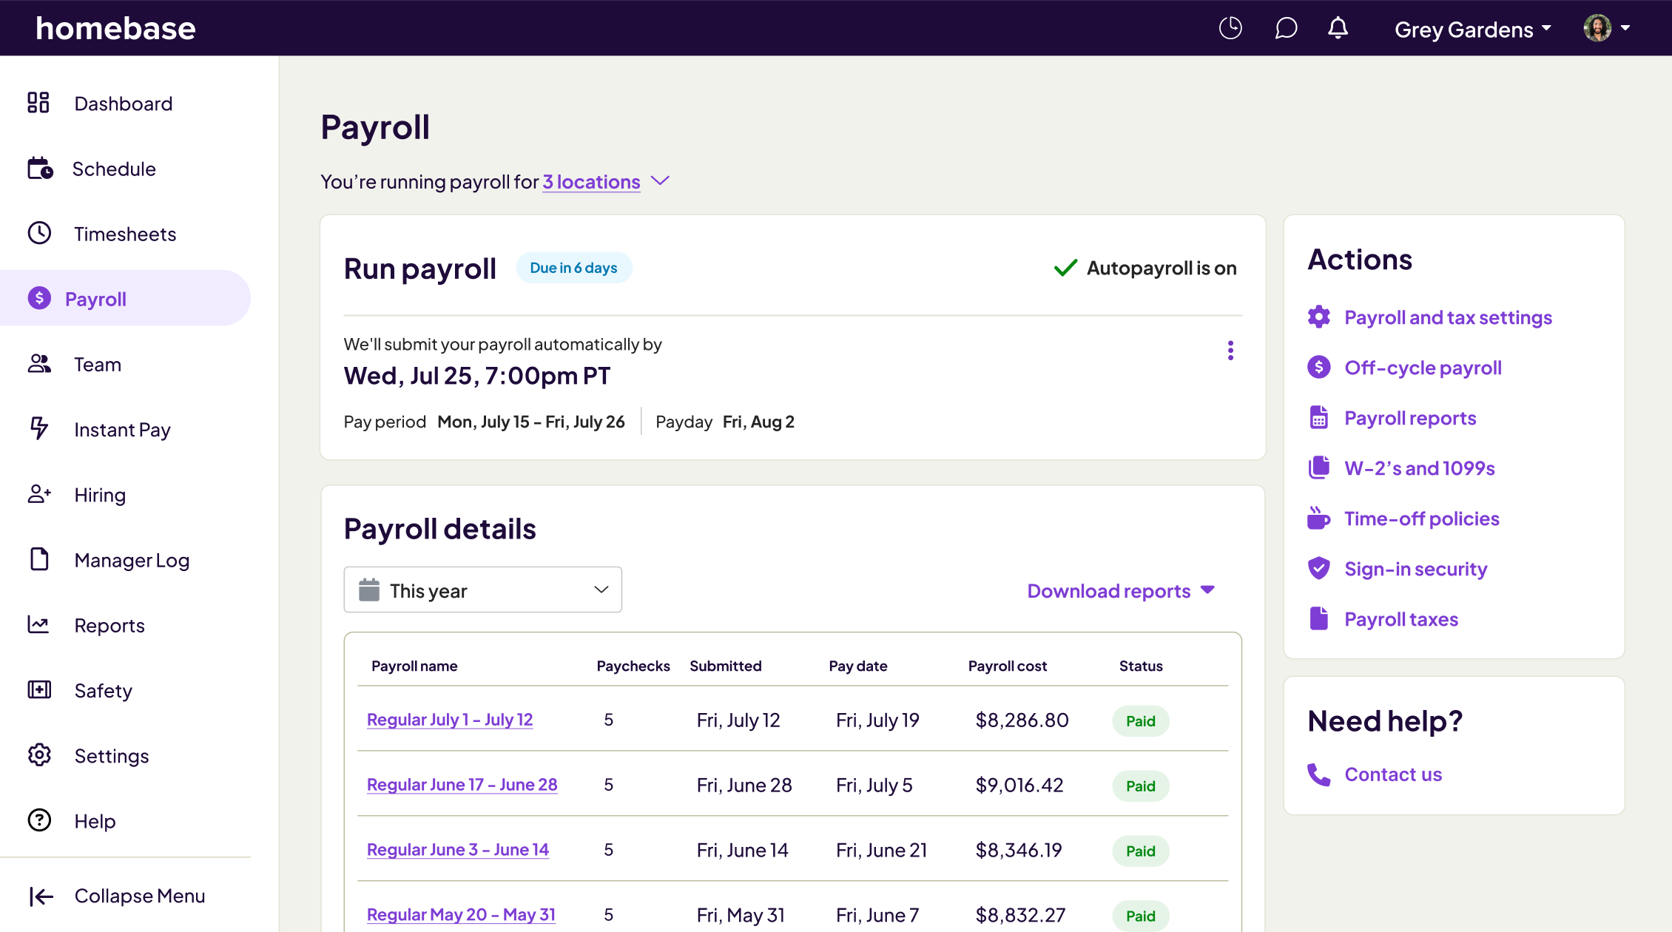Image resolution: width=1672 pixels, height=932 pixels.
Task: Click the Reports chart icon in sidebar
Action: click(x=38, y=625)
